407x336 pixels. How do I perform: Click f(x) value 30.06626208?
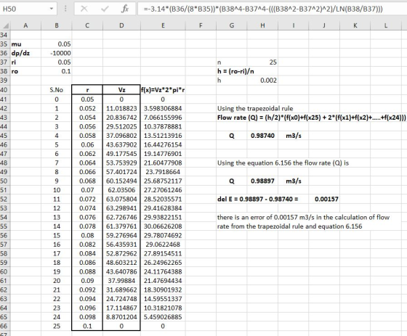(163, 226)
